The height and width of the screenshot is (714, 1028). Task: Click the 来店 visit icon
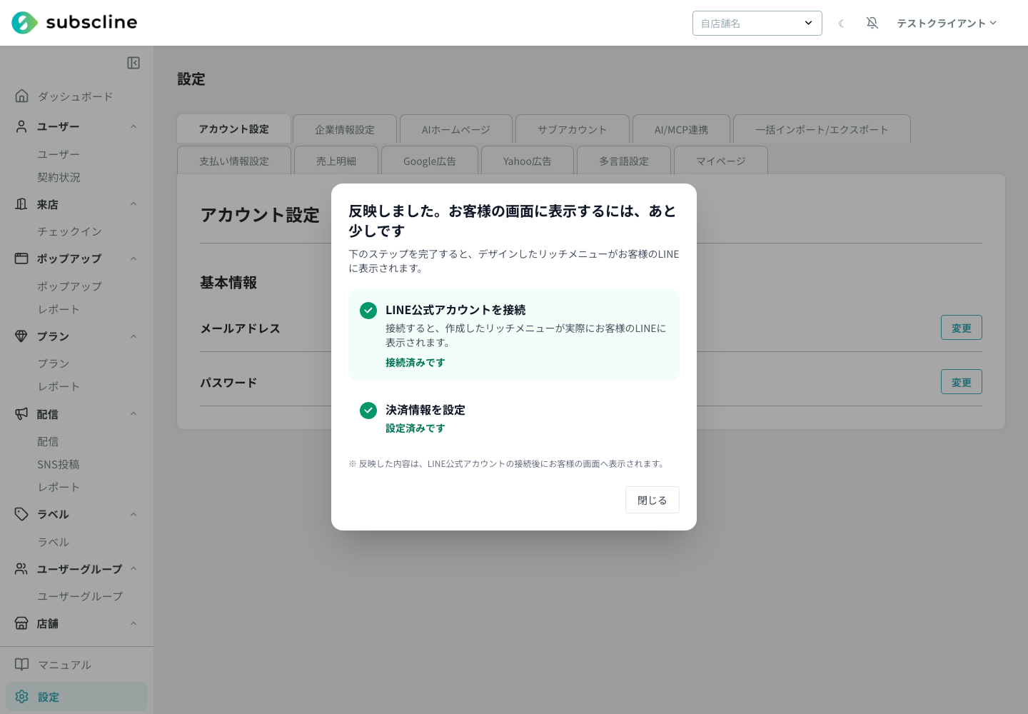click(21, 204)
